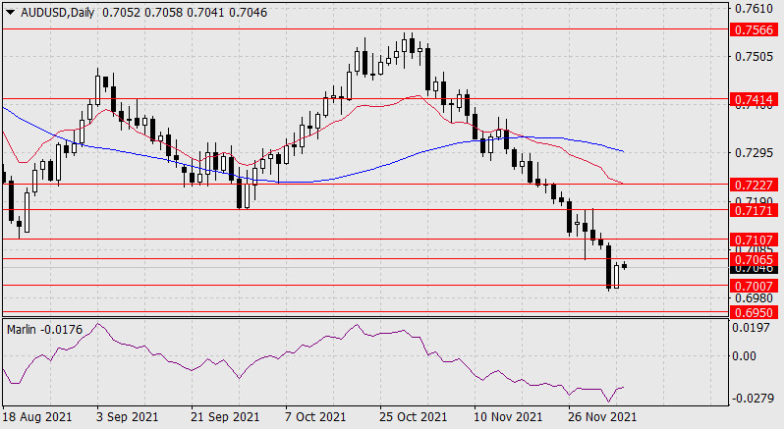
Task: Click the 3 Sep 2021 date label
Action: (127, 417)
